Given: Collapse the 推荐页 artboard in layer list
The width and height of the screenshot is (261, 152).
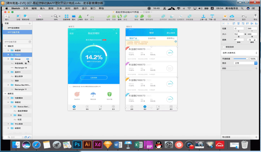Looking at the screenshot, I should 5,94.
